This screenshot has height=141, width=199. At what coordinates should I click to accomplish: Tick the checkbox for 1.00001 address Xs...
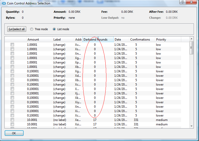[x=12, y=49]
